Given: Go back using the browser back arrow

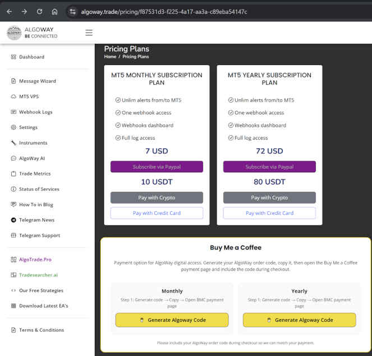Looking at the screenshot, I should [x=10, y=11].
